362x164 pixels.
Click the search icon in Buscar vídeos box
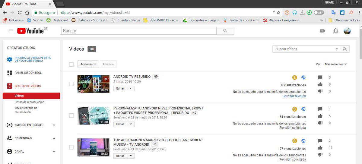coord(345,49)
